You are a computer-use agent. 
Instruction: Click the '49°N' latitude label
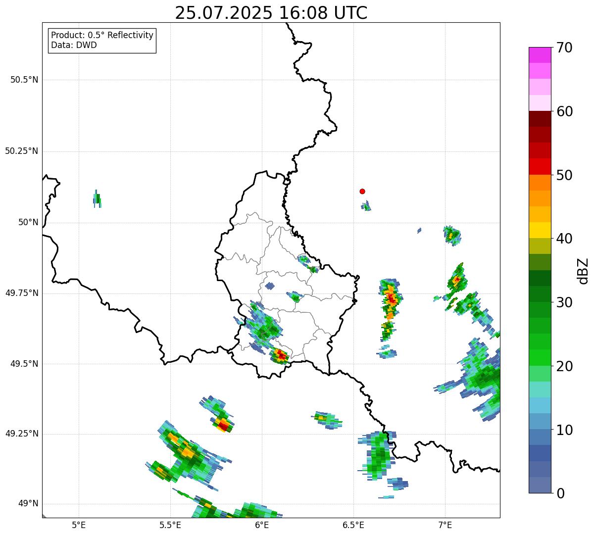[x=28, y=504]
